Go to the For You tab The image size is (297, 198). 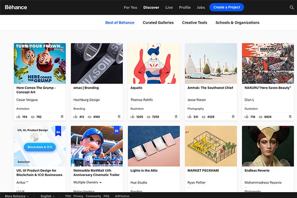[130, 7]
